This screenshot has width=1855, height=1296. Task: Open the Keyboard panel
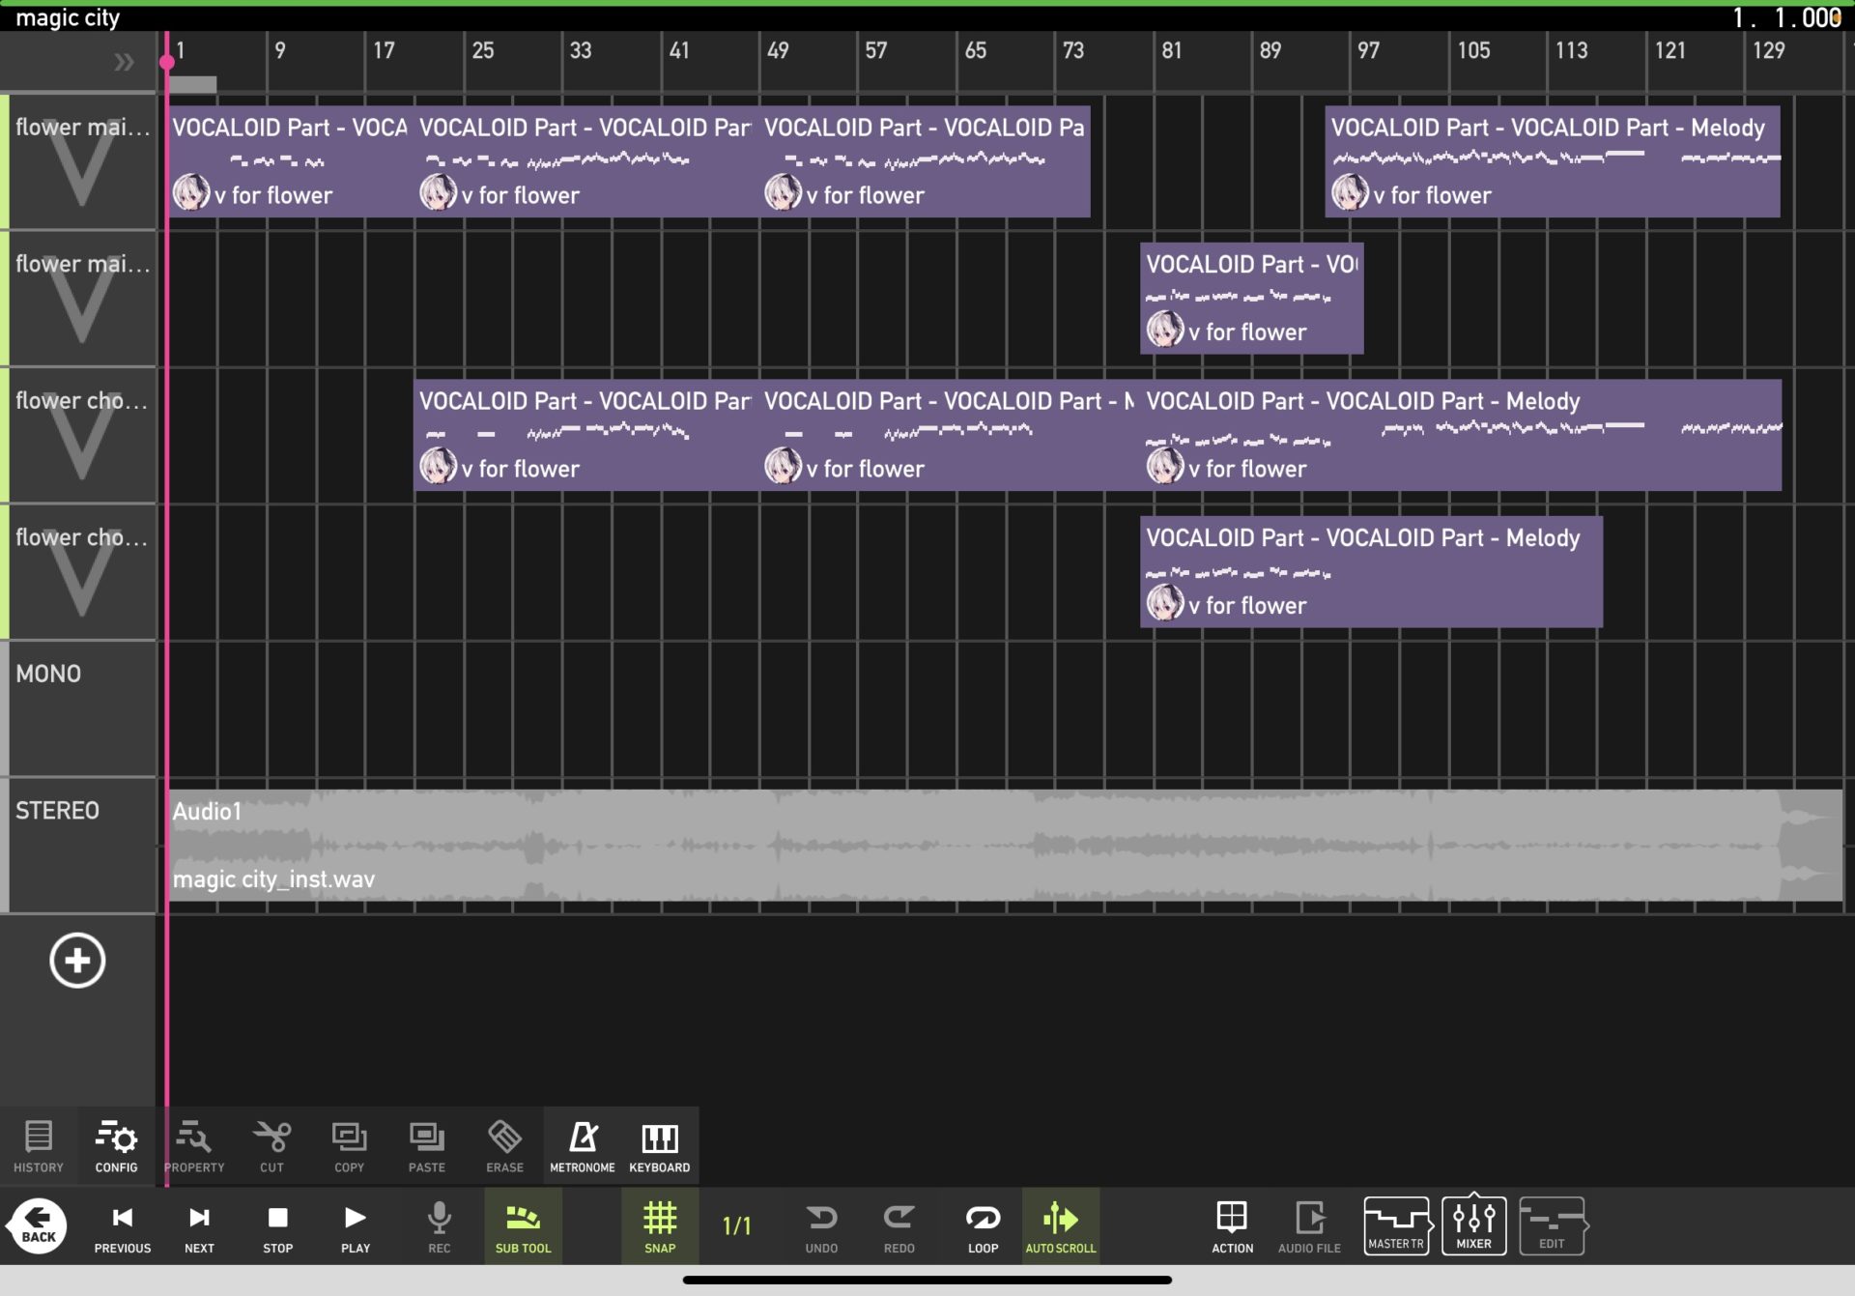pos(660,1145)
